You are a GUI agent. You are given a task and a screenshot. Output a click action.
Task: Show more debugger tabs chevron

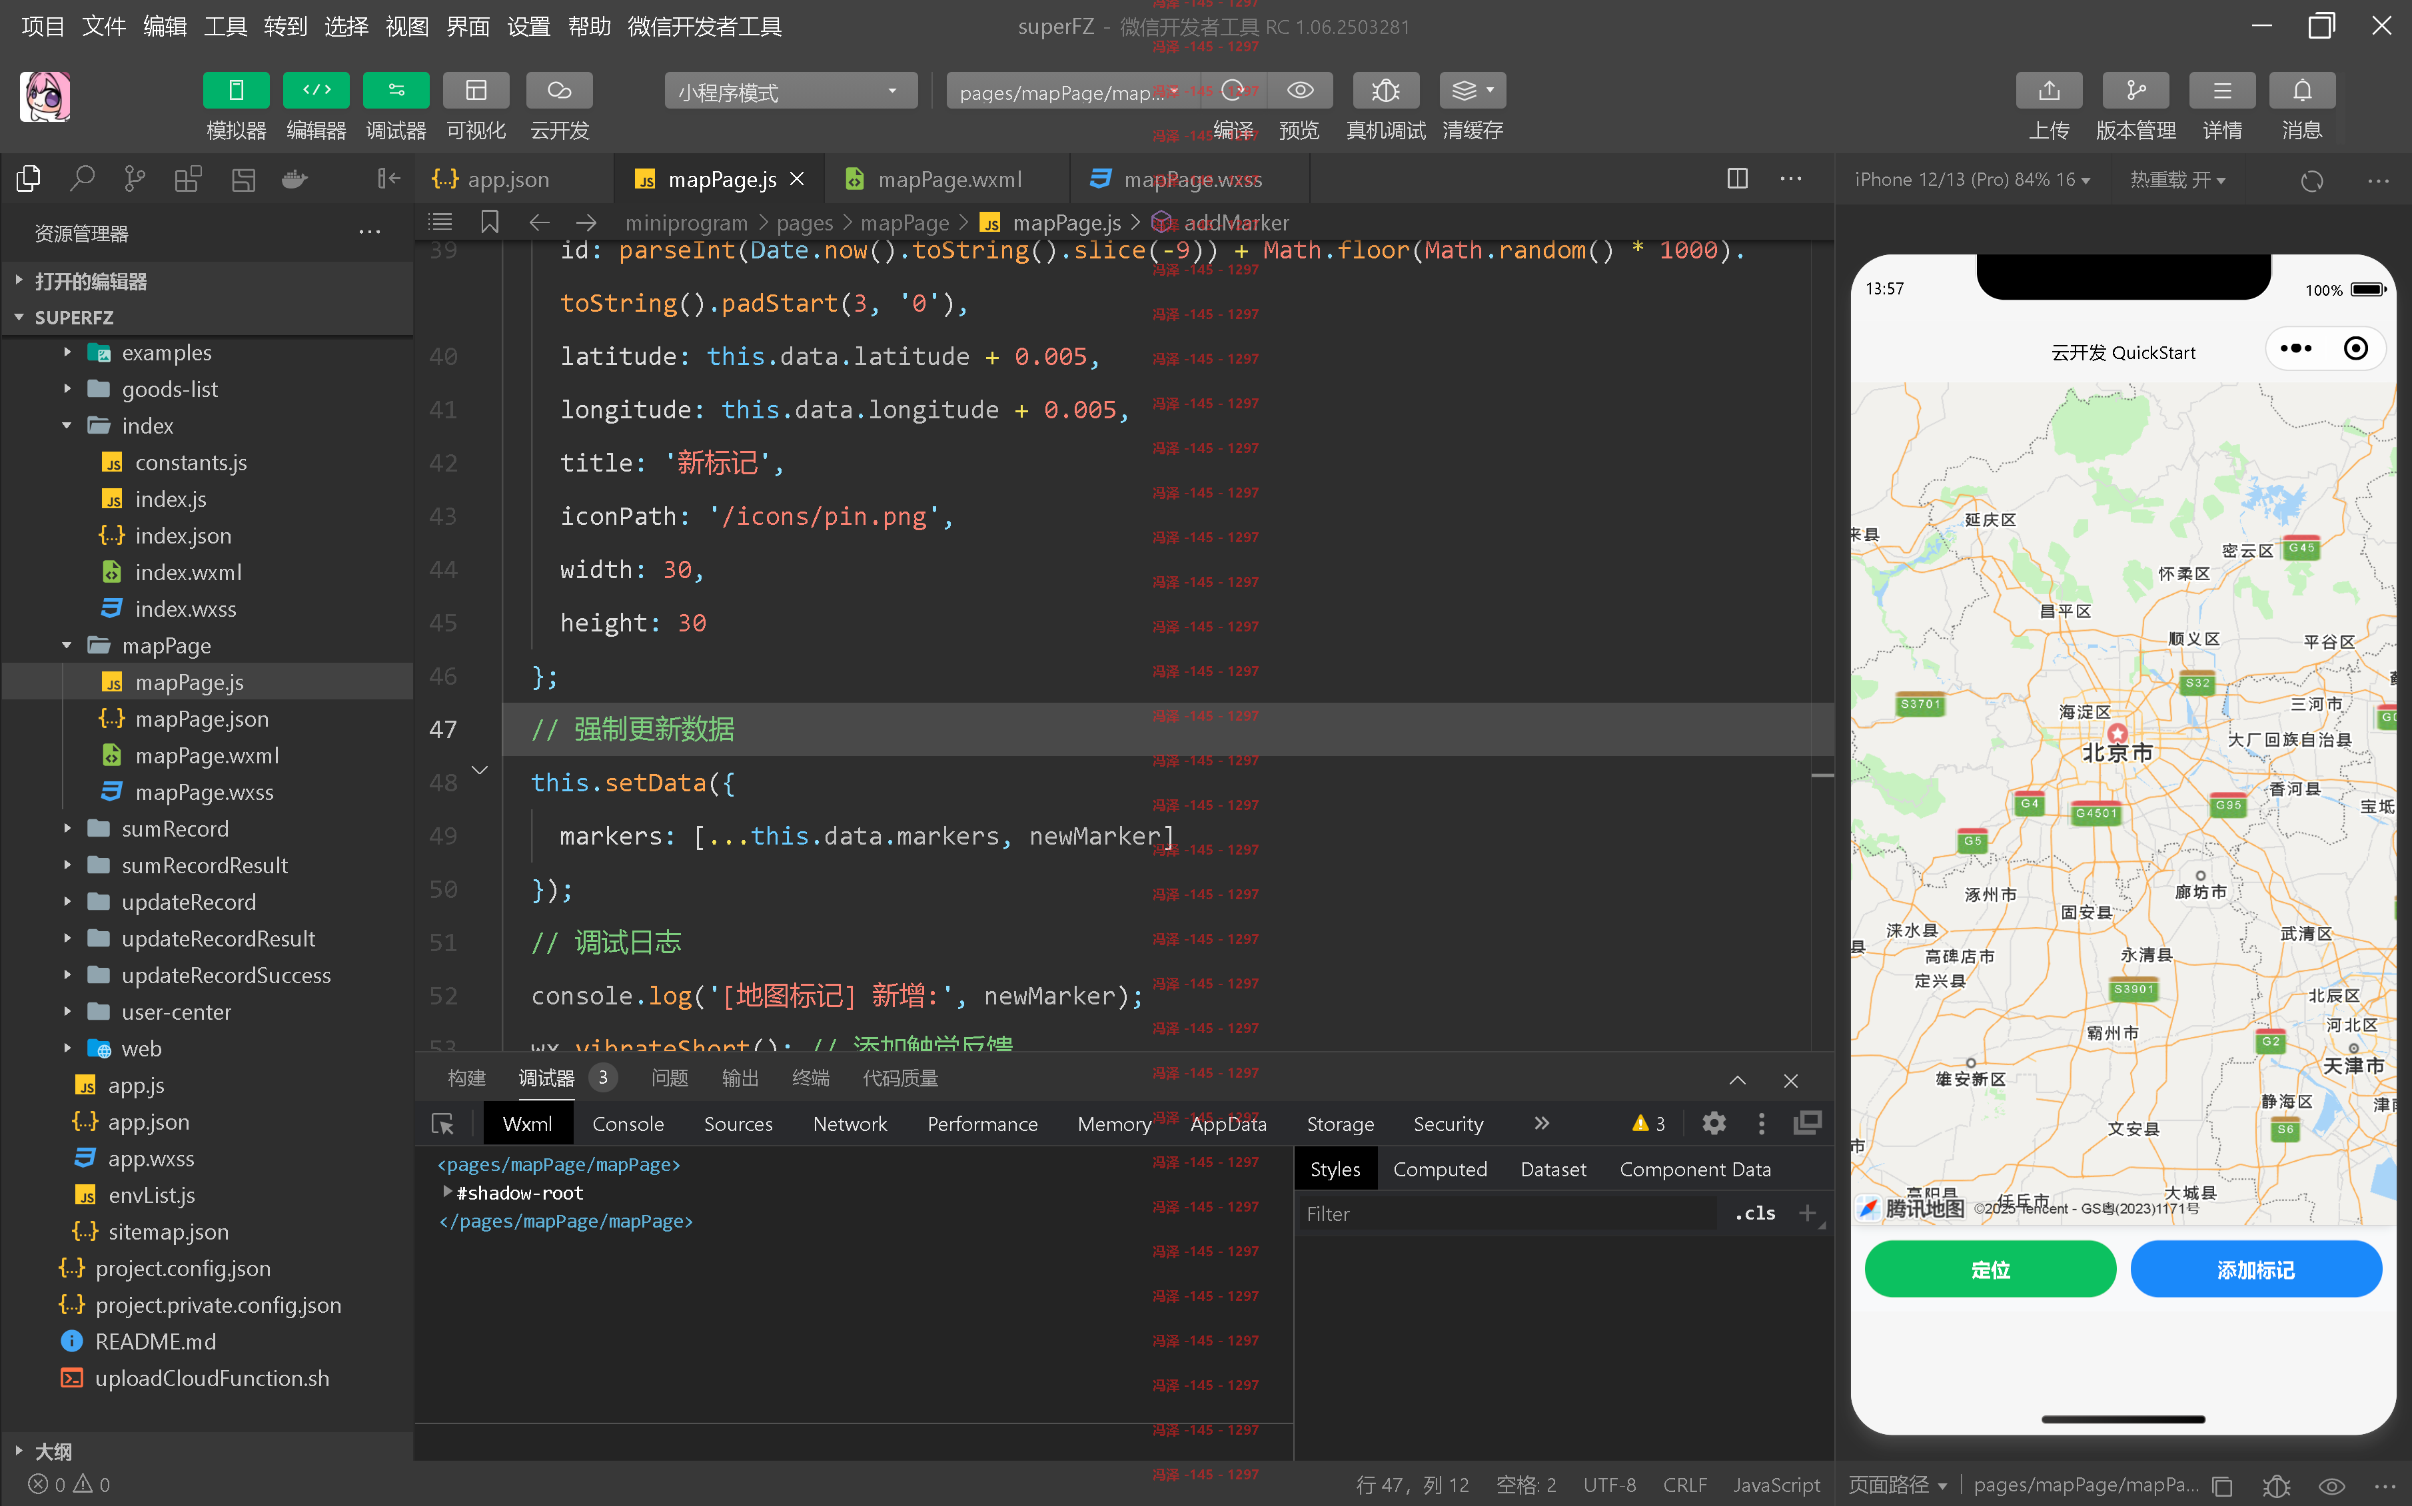tap(1542, 1124)
